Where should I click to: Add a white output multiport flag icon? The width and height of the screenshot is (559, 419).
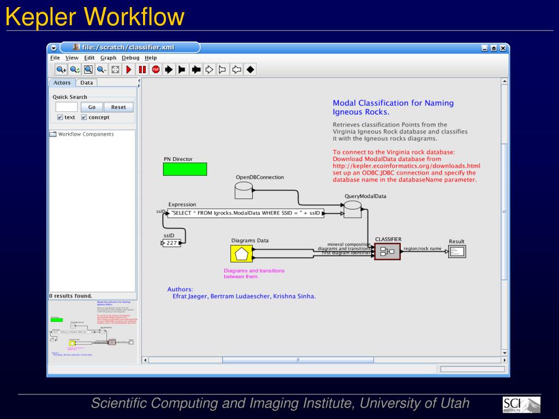(x=223, y=69)
